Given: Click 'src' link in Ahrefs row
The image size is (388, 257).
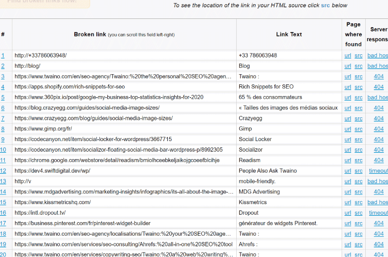Looking at the screenshot, I should 358,244.
